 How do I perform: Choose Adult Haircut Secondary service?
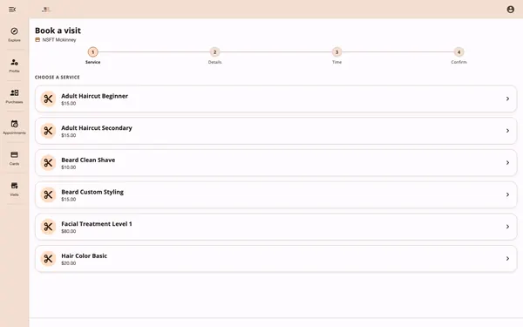275,131
